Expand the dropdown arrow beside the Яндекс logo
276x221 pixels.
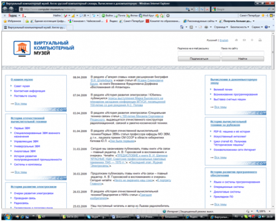19,15
